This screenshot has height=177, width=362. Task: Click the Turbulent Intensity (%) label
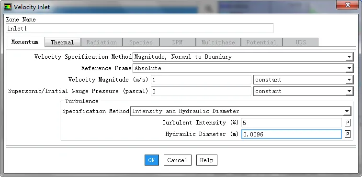[200, 123]
